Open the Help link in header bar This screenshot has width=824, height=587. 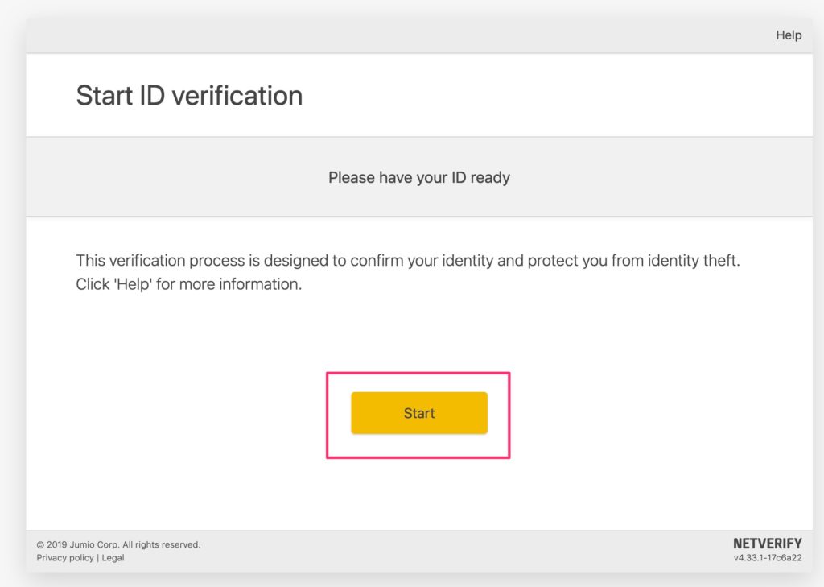tap(788, 35)
